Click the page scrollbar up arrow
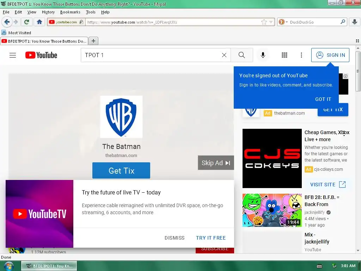Viewport: 361px width, 271px height. click(358, 48)
